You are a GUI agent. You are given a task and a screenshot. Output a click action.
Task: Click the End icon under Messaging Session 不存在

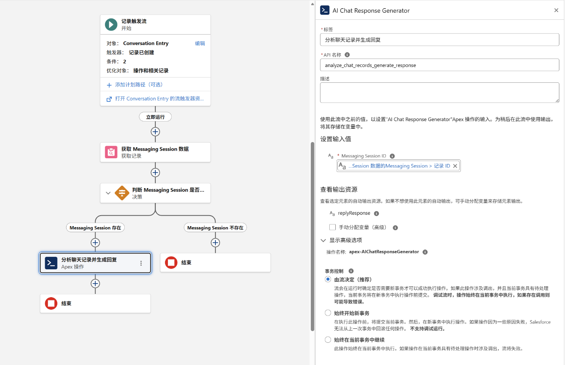point(171,263)
